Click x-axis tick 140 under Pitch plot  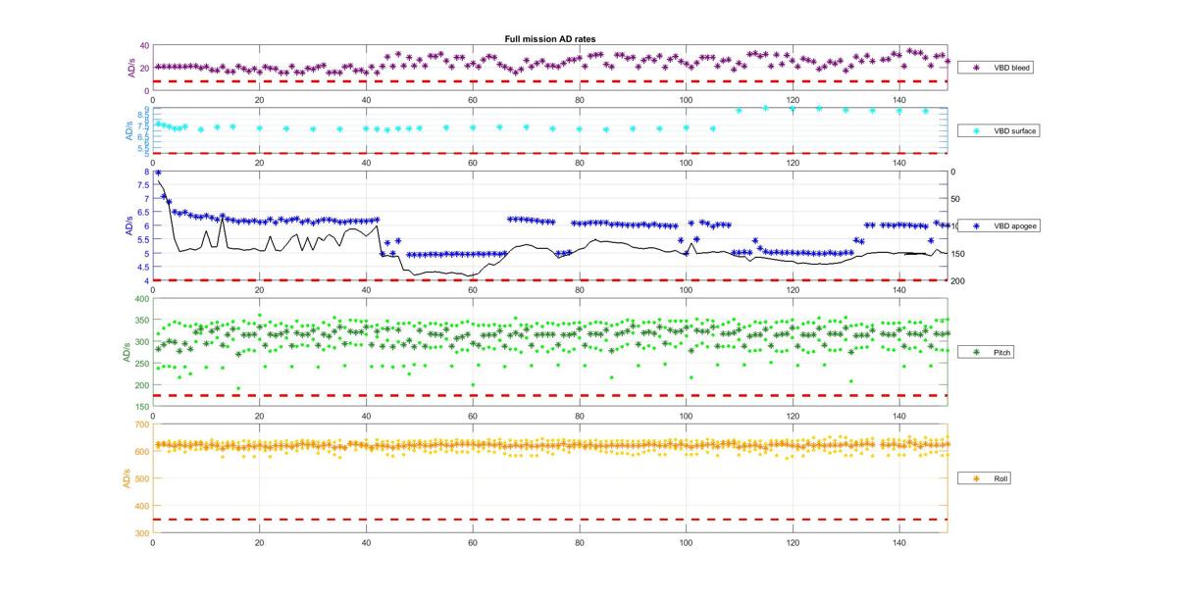[899, 416]
